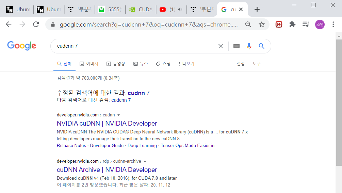Mute the YouTube tab audio icon

180,10
